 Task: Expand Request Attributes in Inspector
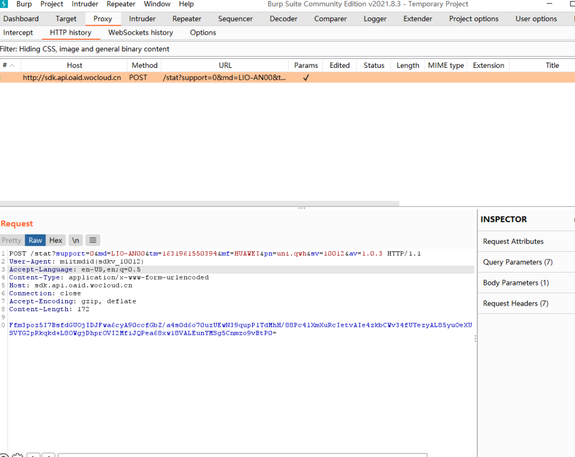(x=513, y=241)
